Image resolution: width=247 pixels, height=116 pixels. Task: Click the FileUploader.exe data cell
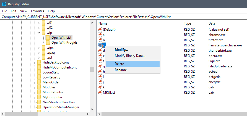pos(220,66)
